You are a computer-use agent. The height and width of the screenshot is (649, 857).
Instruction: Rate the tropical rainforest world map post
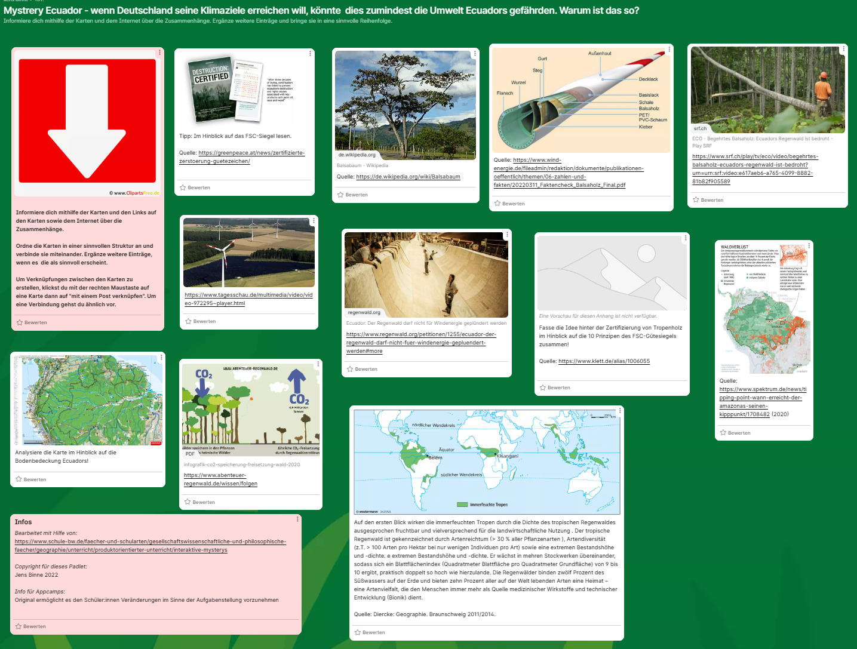pos(358,632)
